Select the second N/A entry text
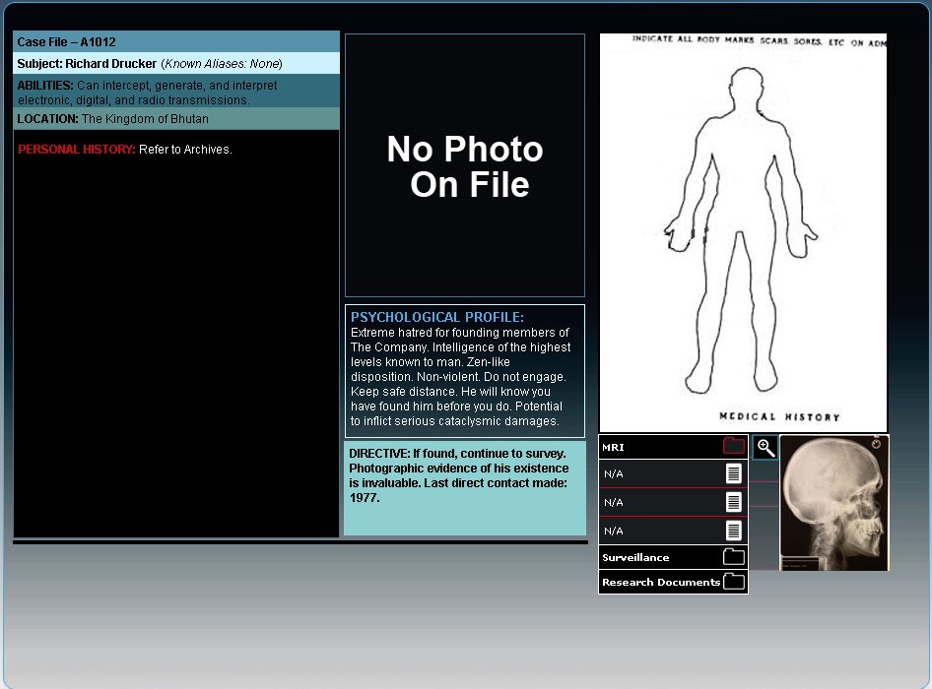This screenshot has height=689, width=932. click(613, 502)
